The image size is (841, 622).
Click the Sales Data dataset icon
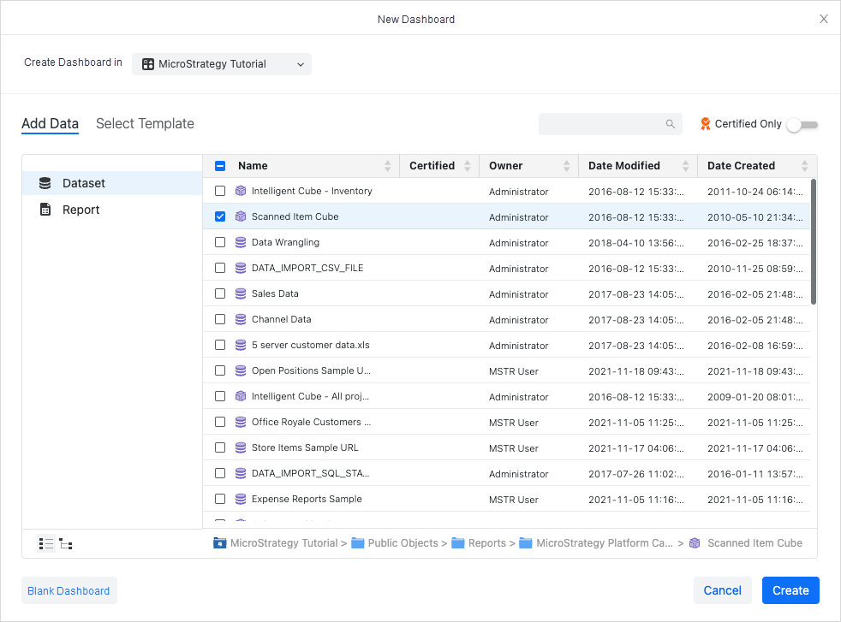tap(241, 293)
